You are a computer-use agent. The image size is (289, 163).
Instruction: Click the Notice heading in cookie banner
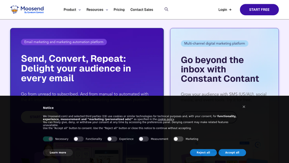point(48,108)
